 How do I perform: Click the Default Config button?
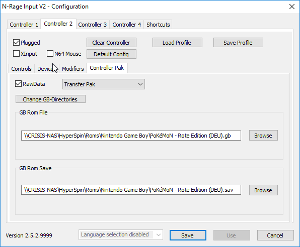coord(111,54)
